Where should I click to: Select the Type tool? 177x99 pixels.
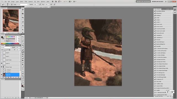[23, 69]
